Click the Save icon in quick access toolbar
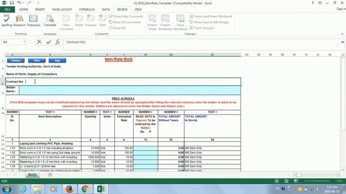The image size is (346, 194). (12, 3)
